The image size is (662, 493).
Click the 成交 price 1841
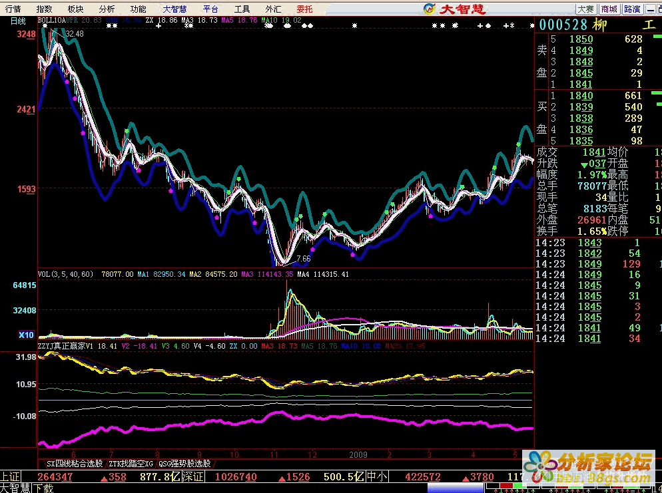pos(594,152)
